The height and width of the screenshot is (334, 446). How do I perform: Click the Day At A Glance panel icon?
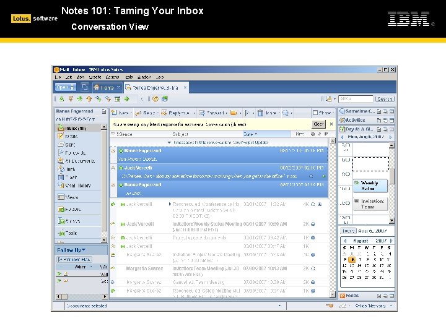pyautogui.click(x=342, y=129)
